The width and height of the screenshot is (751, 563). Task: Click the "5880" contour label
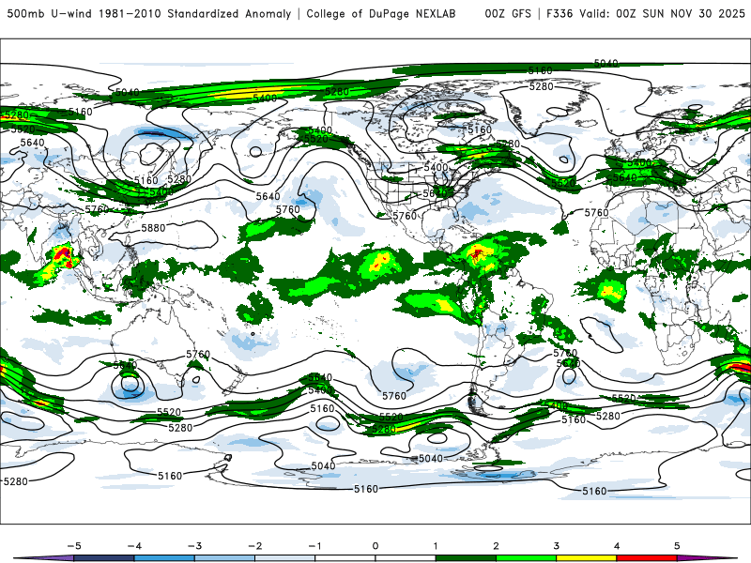[x=153, y=228]
